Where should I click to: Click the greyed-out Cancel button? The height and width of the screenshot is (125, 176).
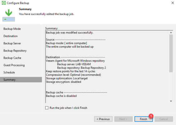coord(164,119)
